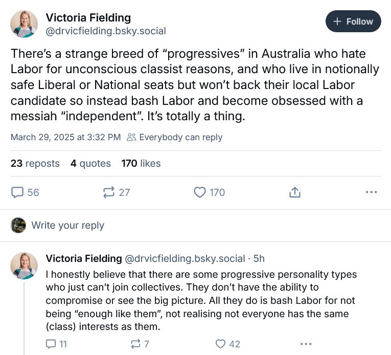Screen dimensions: 391x355
Task: Click the reply icon on main post
Action: point(18,192)
